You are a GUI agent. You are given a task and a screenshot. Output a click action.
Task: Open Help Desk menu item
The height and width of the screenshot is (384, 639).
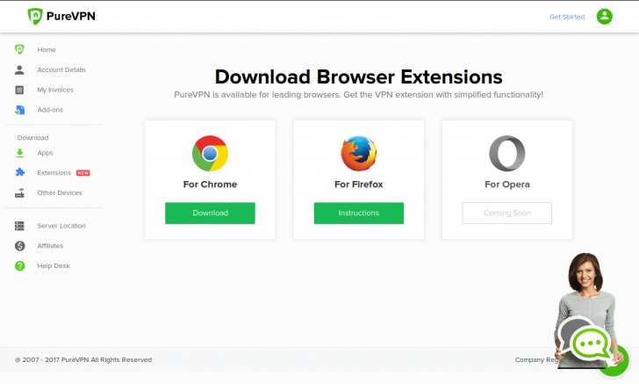(x=54, y=266)
